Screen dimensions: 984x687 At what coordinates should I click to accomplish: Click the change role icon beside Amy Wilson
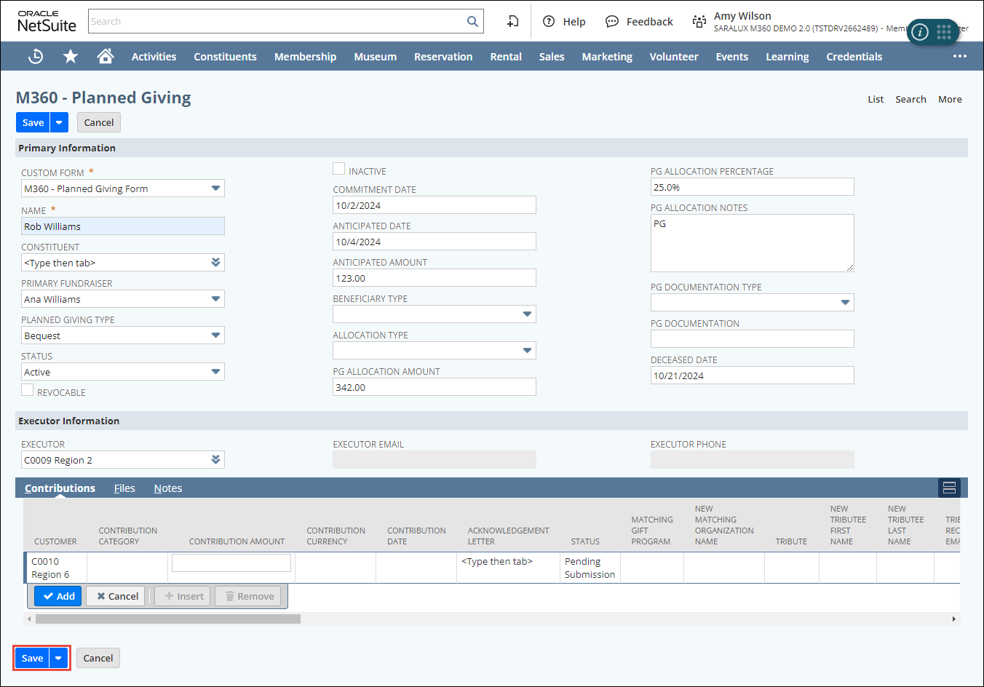(x=699, y=22)
